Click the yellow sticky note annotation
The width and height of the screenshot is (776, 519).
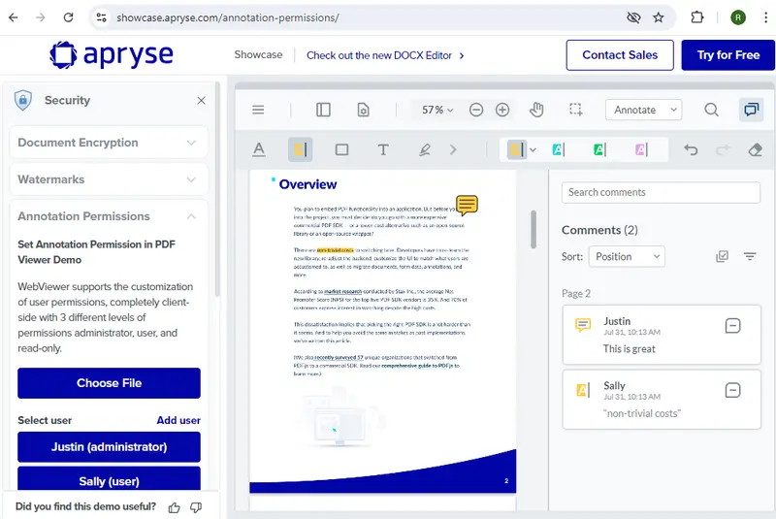pos(467,205)
